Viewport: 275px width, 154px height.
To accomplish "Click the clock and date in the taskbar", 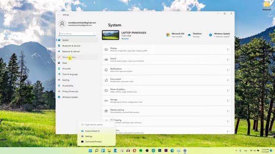I will 265,151.
